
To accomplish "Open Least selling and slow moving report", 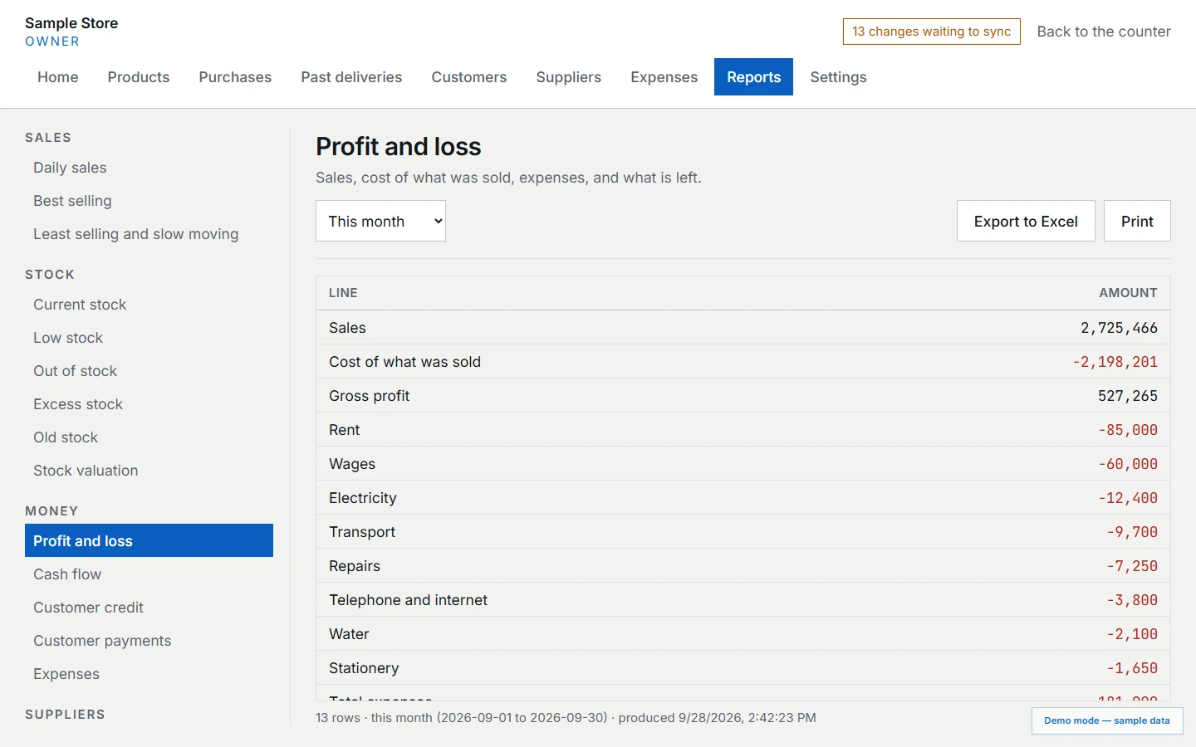I will (149, 234).
